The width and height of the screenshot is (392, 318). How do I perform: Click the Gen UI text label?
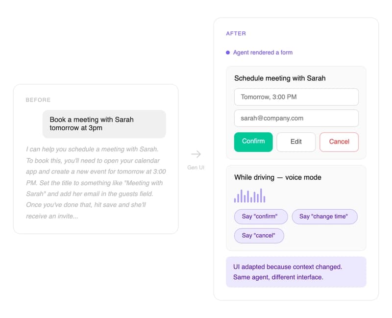coord(196,168)
